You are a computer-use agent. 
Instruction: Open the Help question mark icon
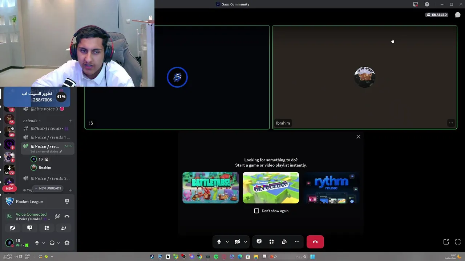click(x=427, y=4)
